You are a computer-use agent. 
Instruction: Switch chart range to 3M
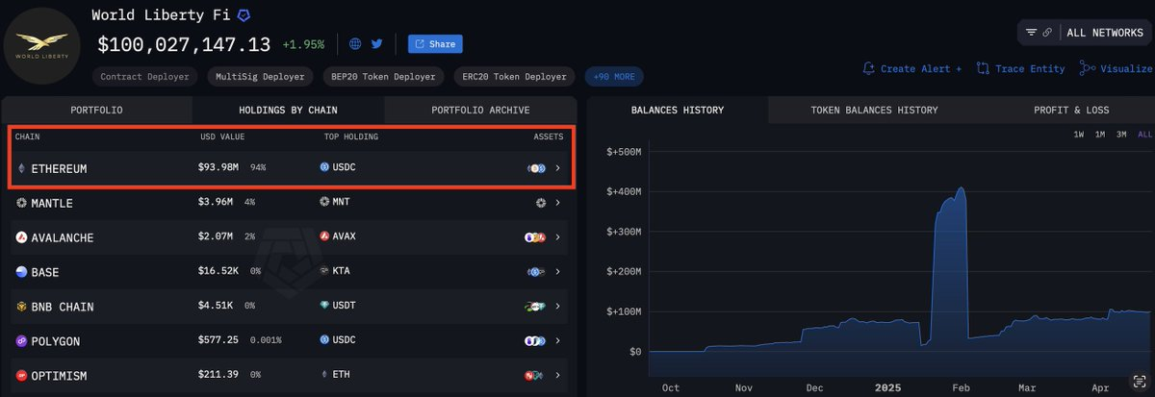point(1121,135)
